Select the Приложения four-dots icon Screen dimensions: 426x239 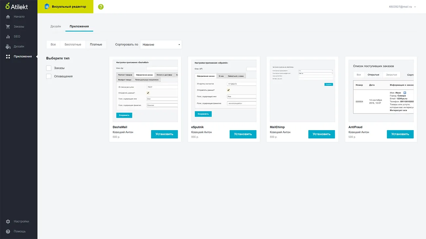[8, 57]
